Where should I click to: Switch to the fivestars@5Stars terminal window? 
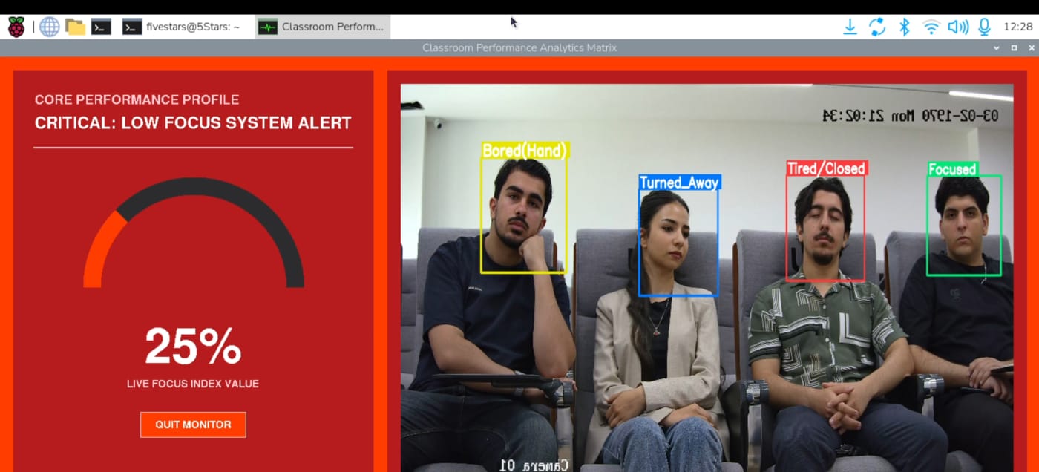click(x=182, y=27)
